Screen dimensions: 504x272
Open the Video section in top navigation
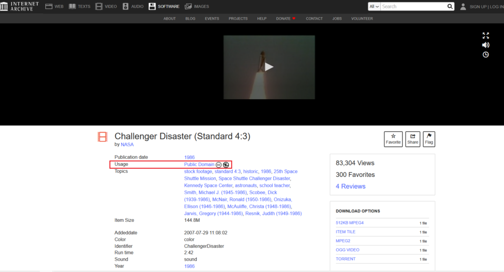[x=106, y=6]
